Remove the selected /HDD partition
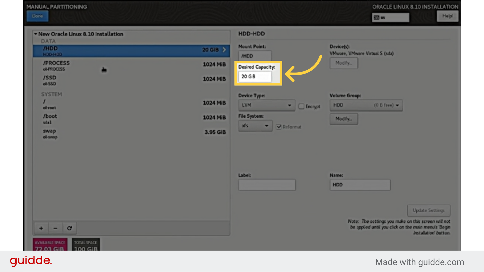Image resolution: width=484 pixels, height=272 pixels. point(55,228)
